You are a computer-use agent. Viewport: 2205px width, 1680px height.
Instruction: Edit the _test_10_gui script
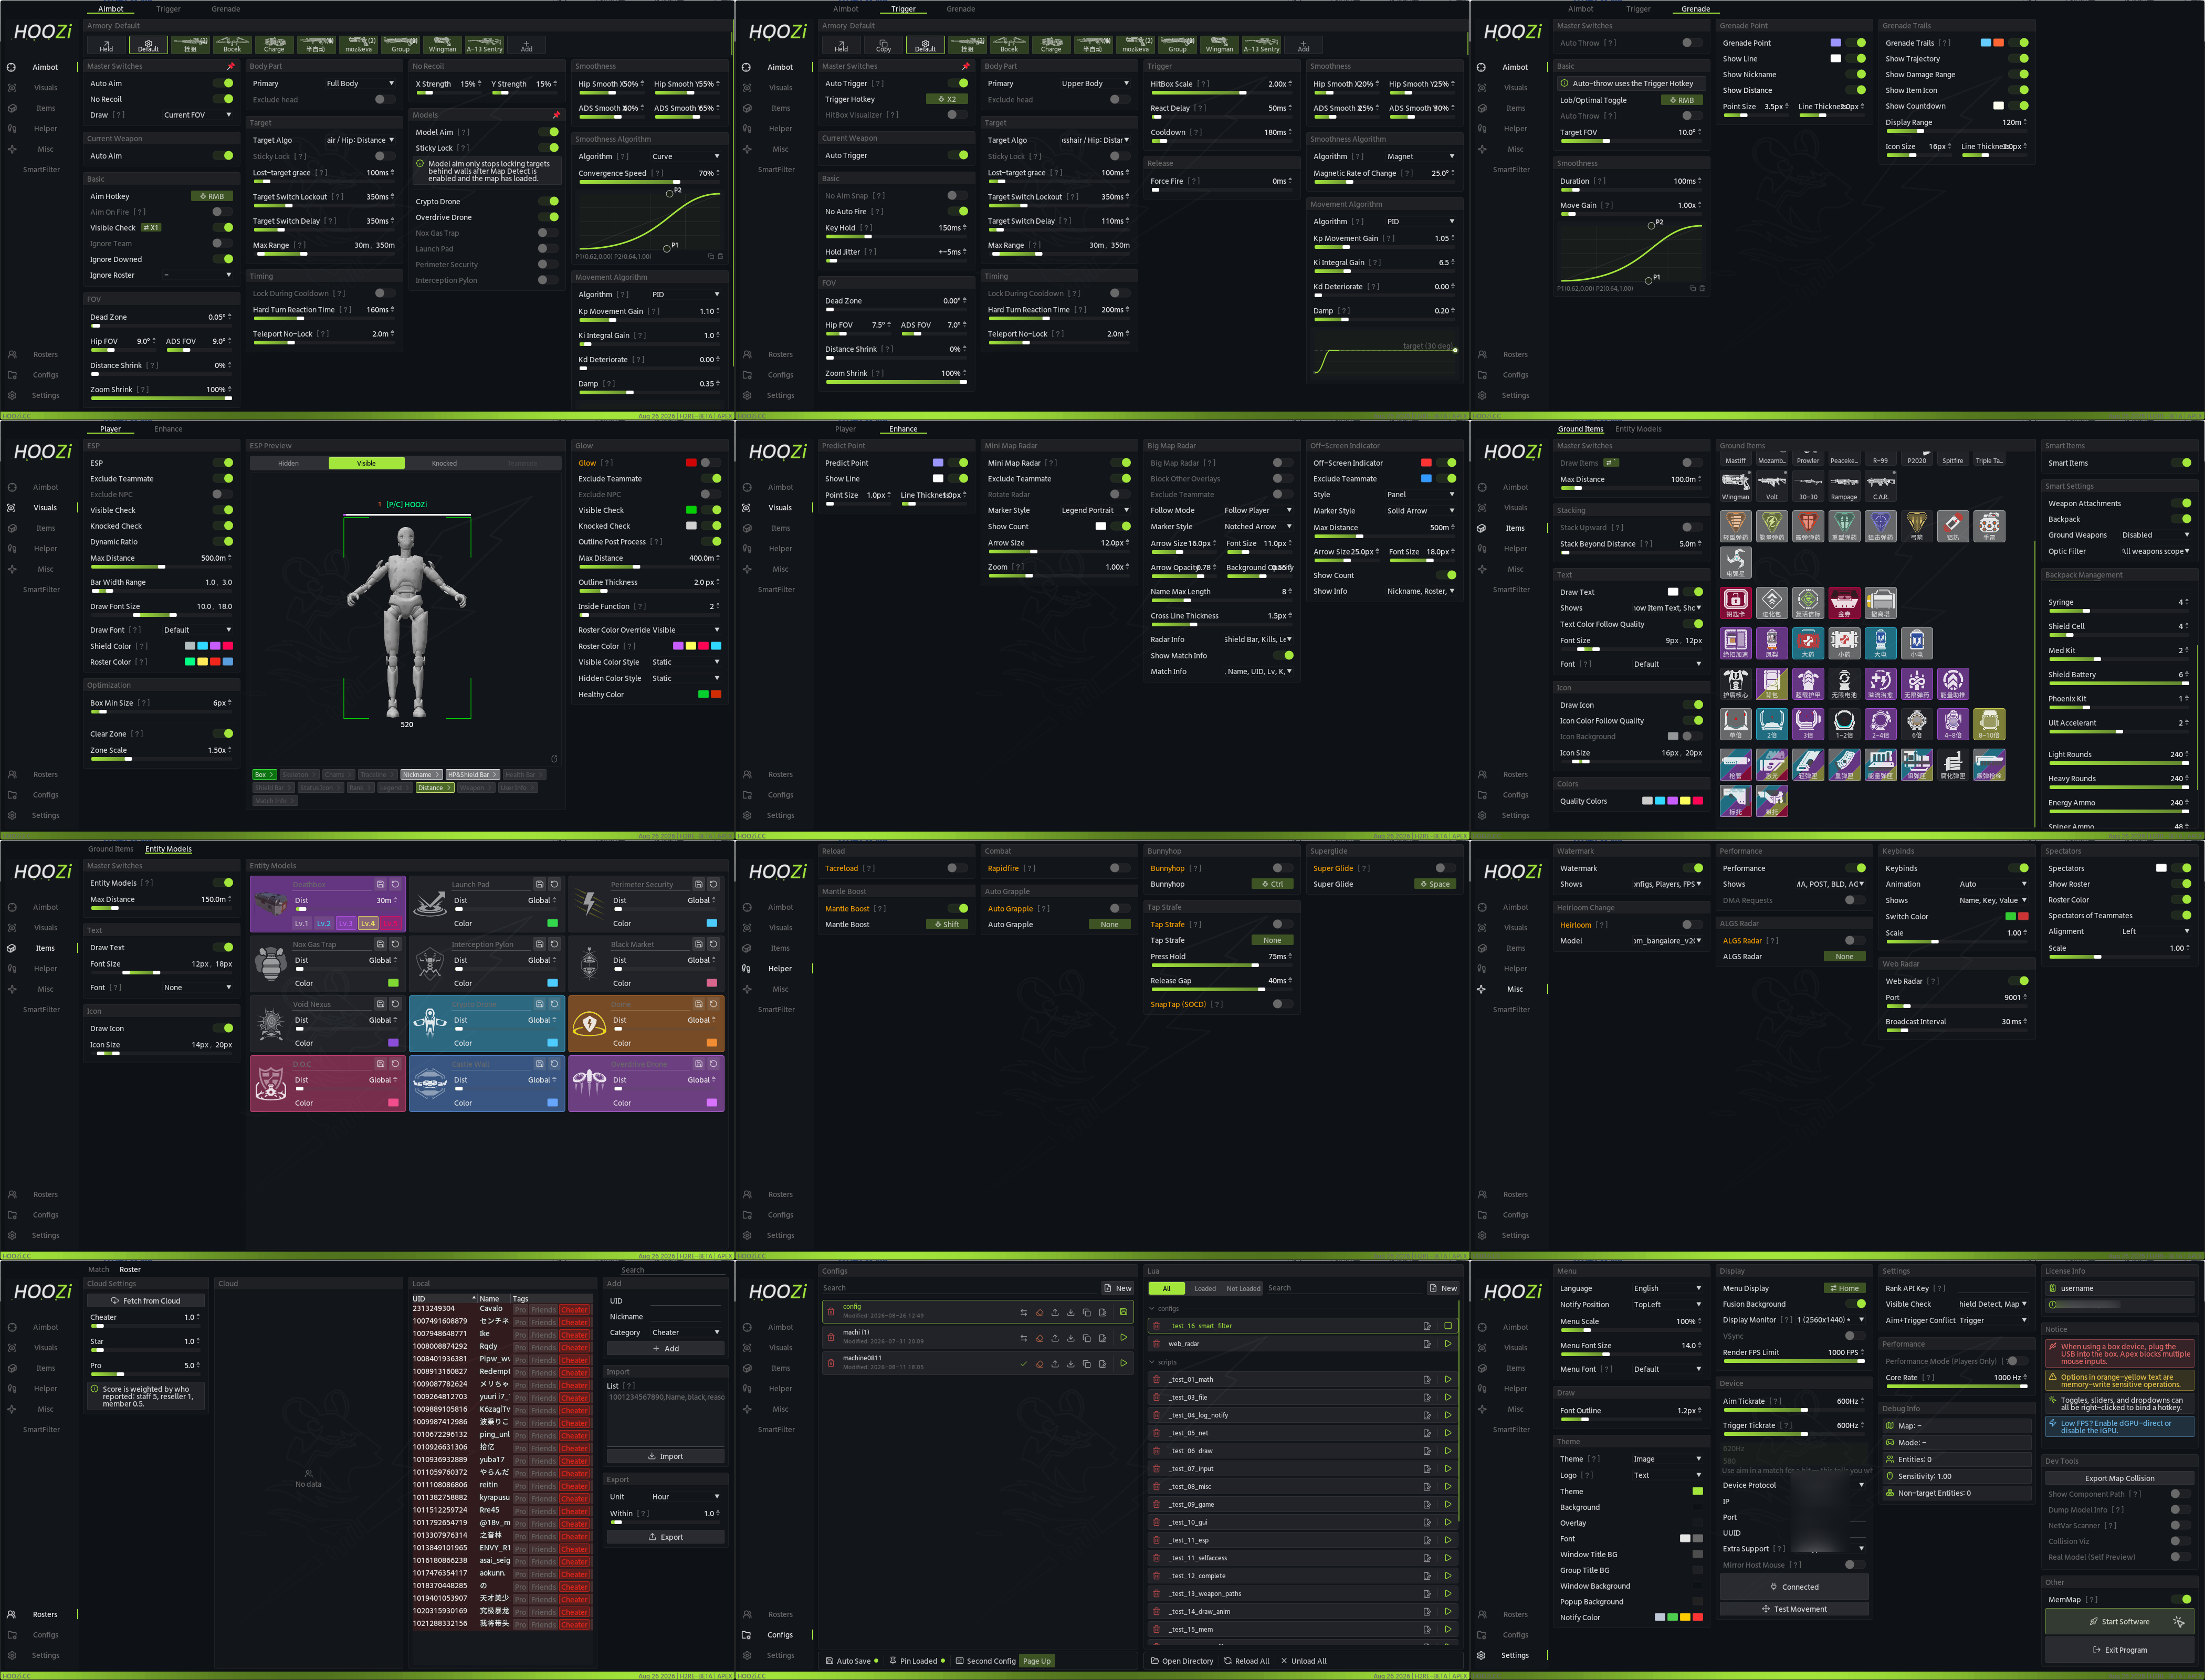(x=1427, y=1522)
